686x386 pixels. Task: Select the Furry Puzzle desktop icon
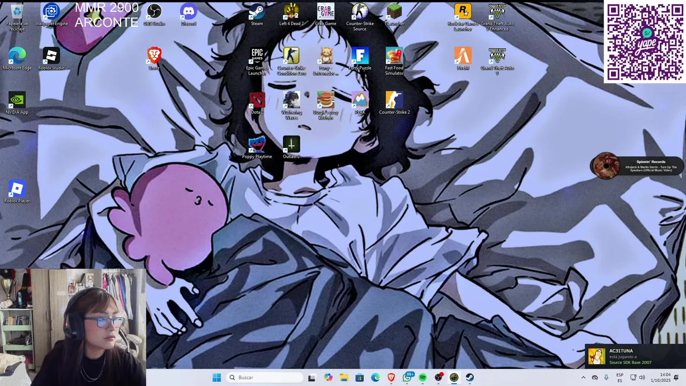360,59
